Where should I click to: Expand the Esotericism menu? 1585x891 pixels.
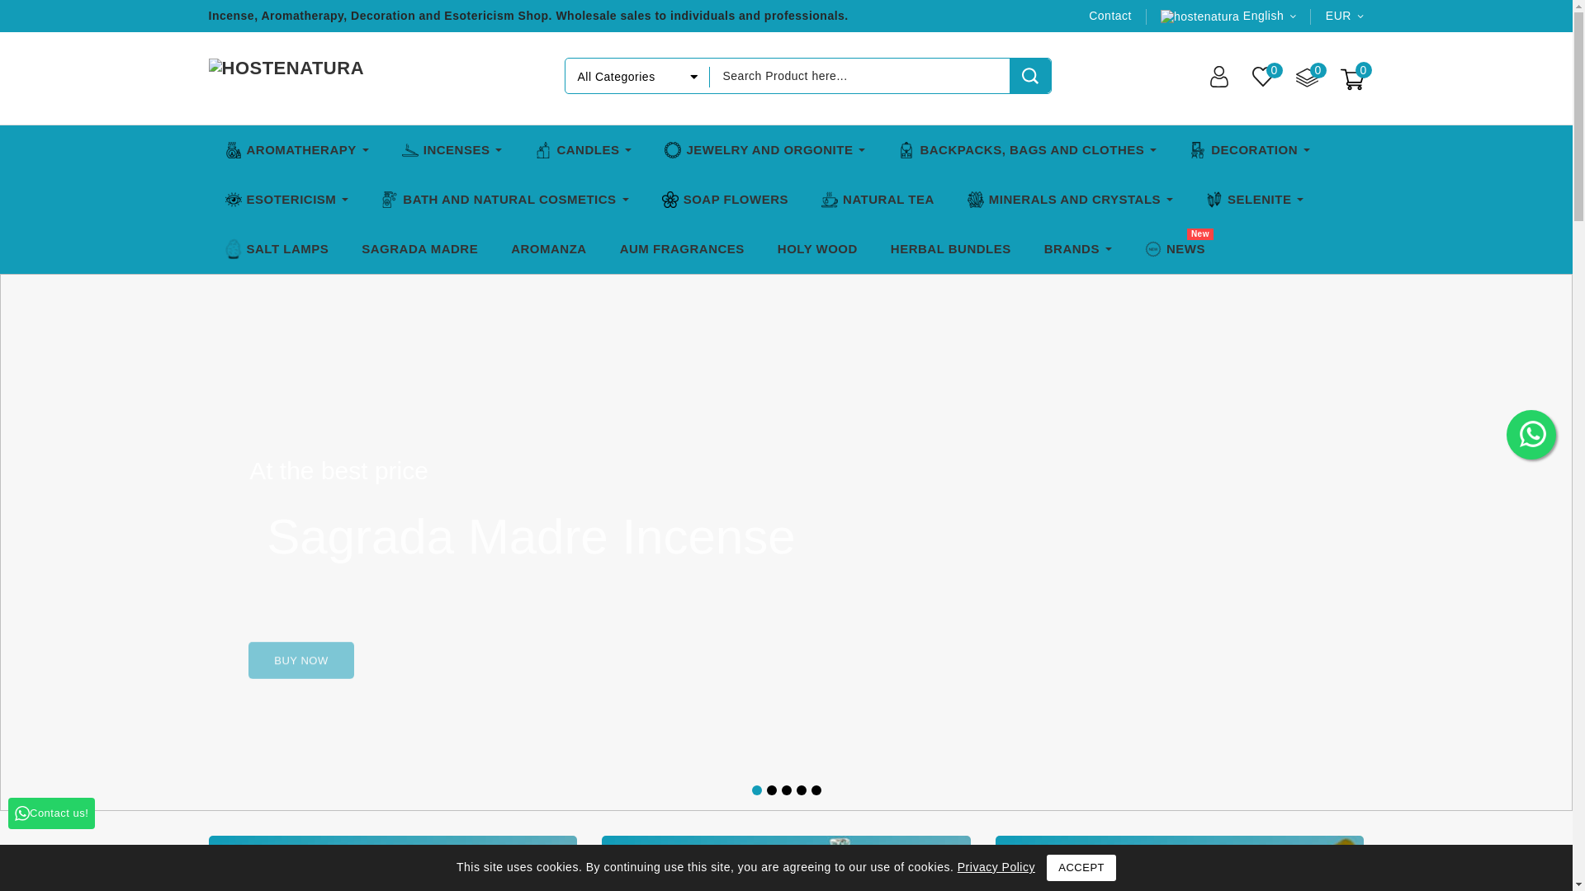point(286,200)
